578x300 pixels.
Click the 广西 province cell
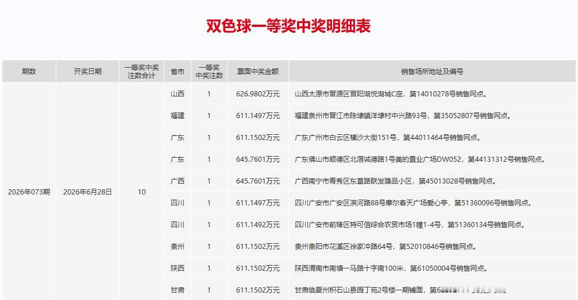tap(178, 181)
